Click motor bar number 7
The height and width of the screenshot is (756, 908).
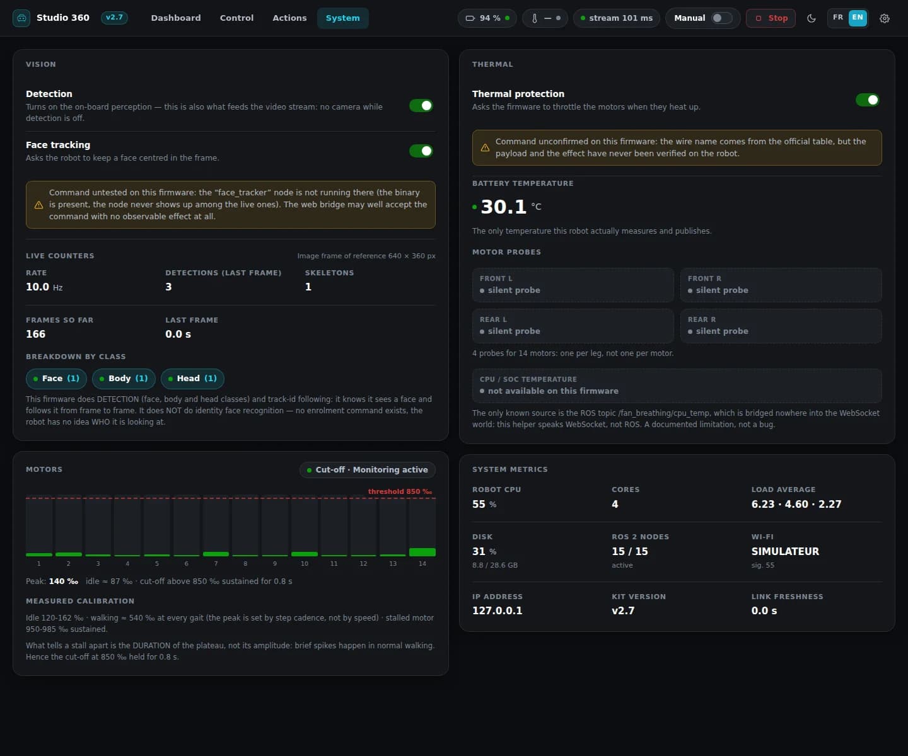tap(216, 527)
